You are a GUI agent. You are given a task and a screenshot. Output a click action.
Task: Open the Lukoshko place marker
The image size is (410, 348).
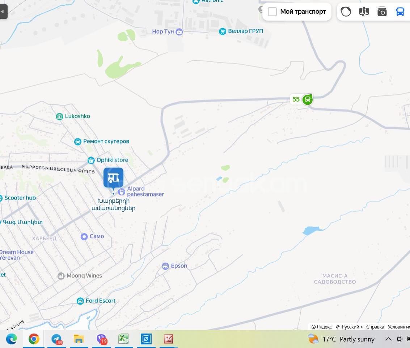point(59,116)
